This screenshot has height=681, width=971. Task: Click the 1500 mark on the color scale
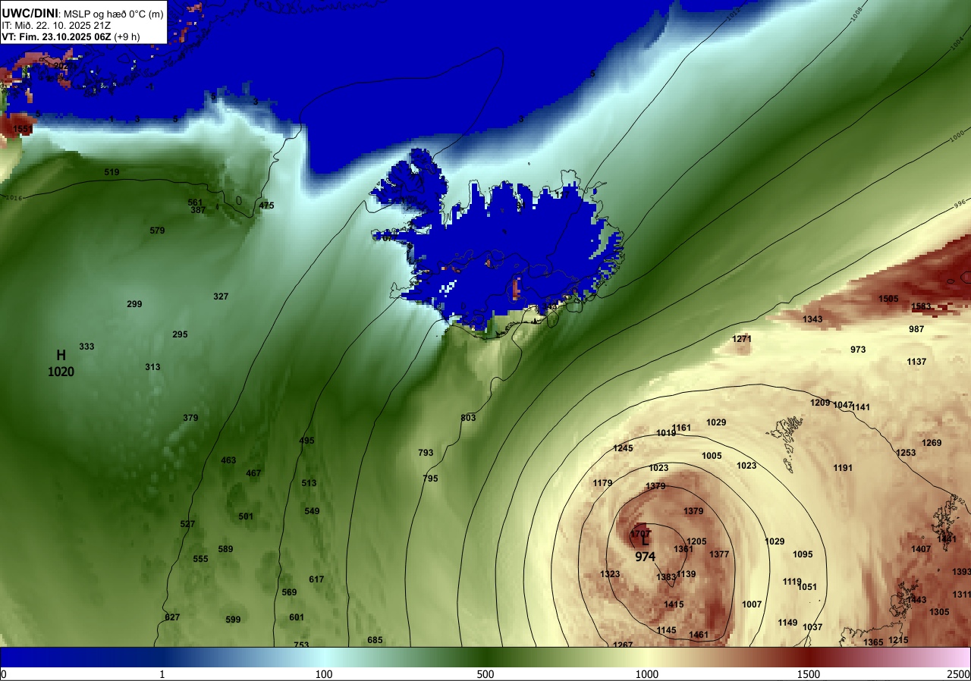[809, 674]
